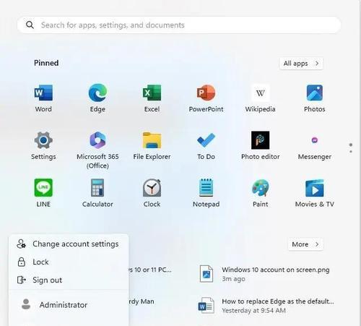Expand the All apps list
Image resolution: width=361 pixels, height=326 pixels.
[x=301, y=64]
